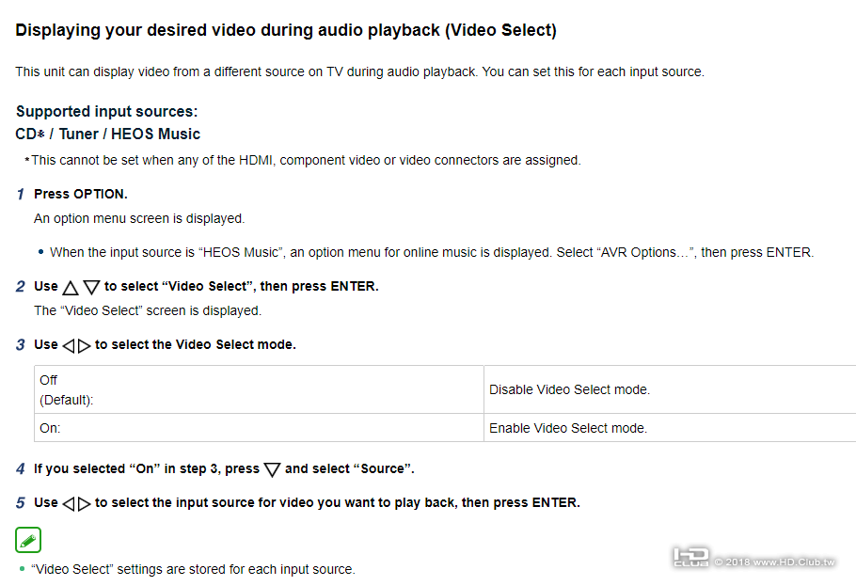Click the "Supported input sources:" heading
The width and height of the screenshot is (856, 586).
click(x=106, y=112)
